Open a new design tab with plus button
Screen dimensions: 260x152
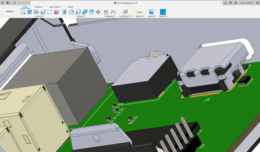coord(225,3)
